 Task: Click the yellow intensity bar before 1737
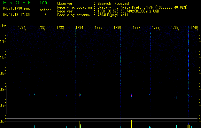click(132, 124)
